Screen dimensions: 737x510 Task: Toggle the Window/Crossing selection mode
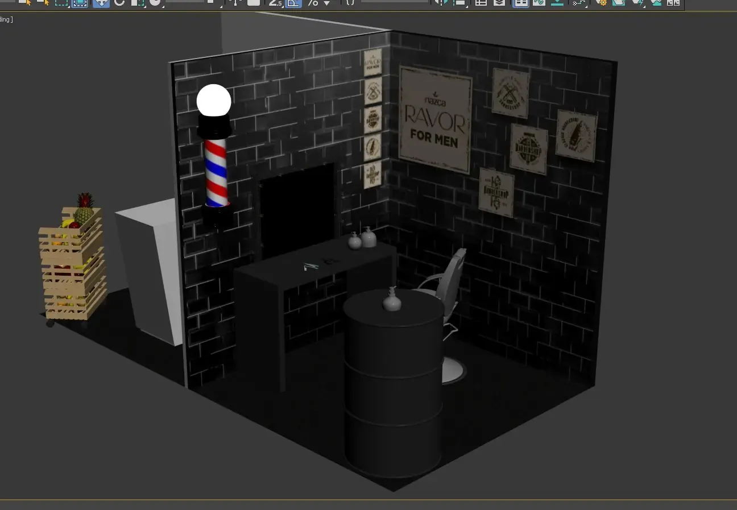[80, 3]
